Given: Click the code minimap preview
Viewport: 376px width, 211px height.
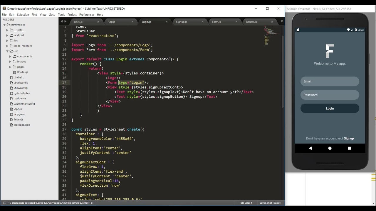Looking at the screenshot, I should click(272, 35).
